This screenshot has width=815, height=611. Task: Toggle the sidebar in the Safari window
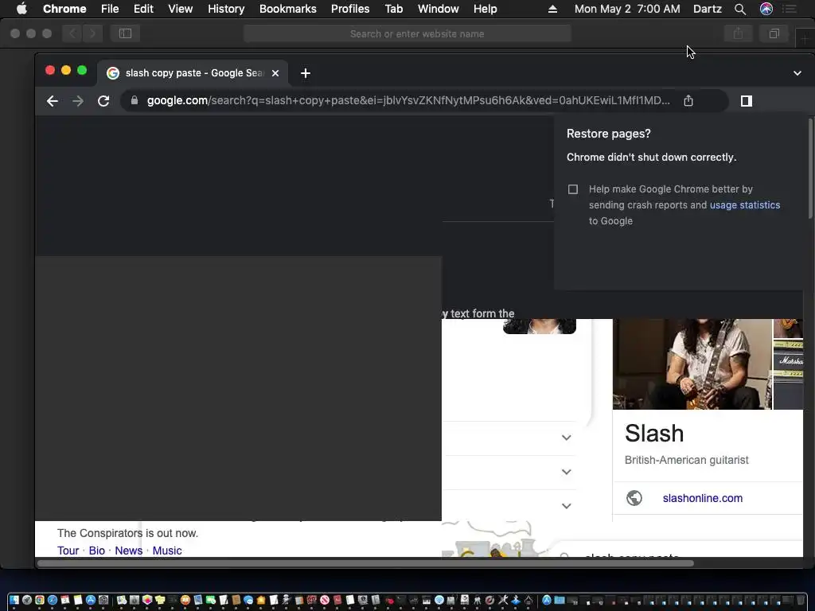pyautogui.click(x=125, y=33)
